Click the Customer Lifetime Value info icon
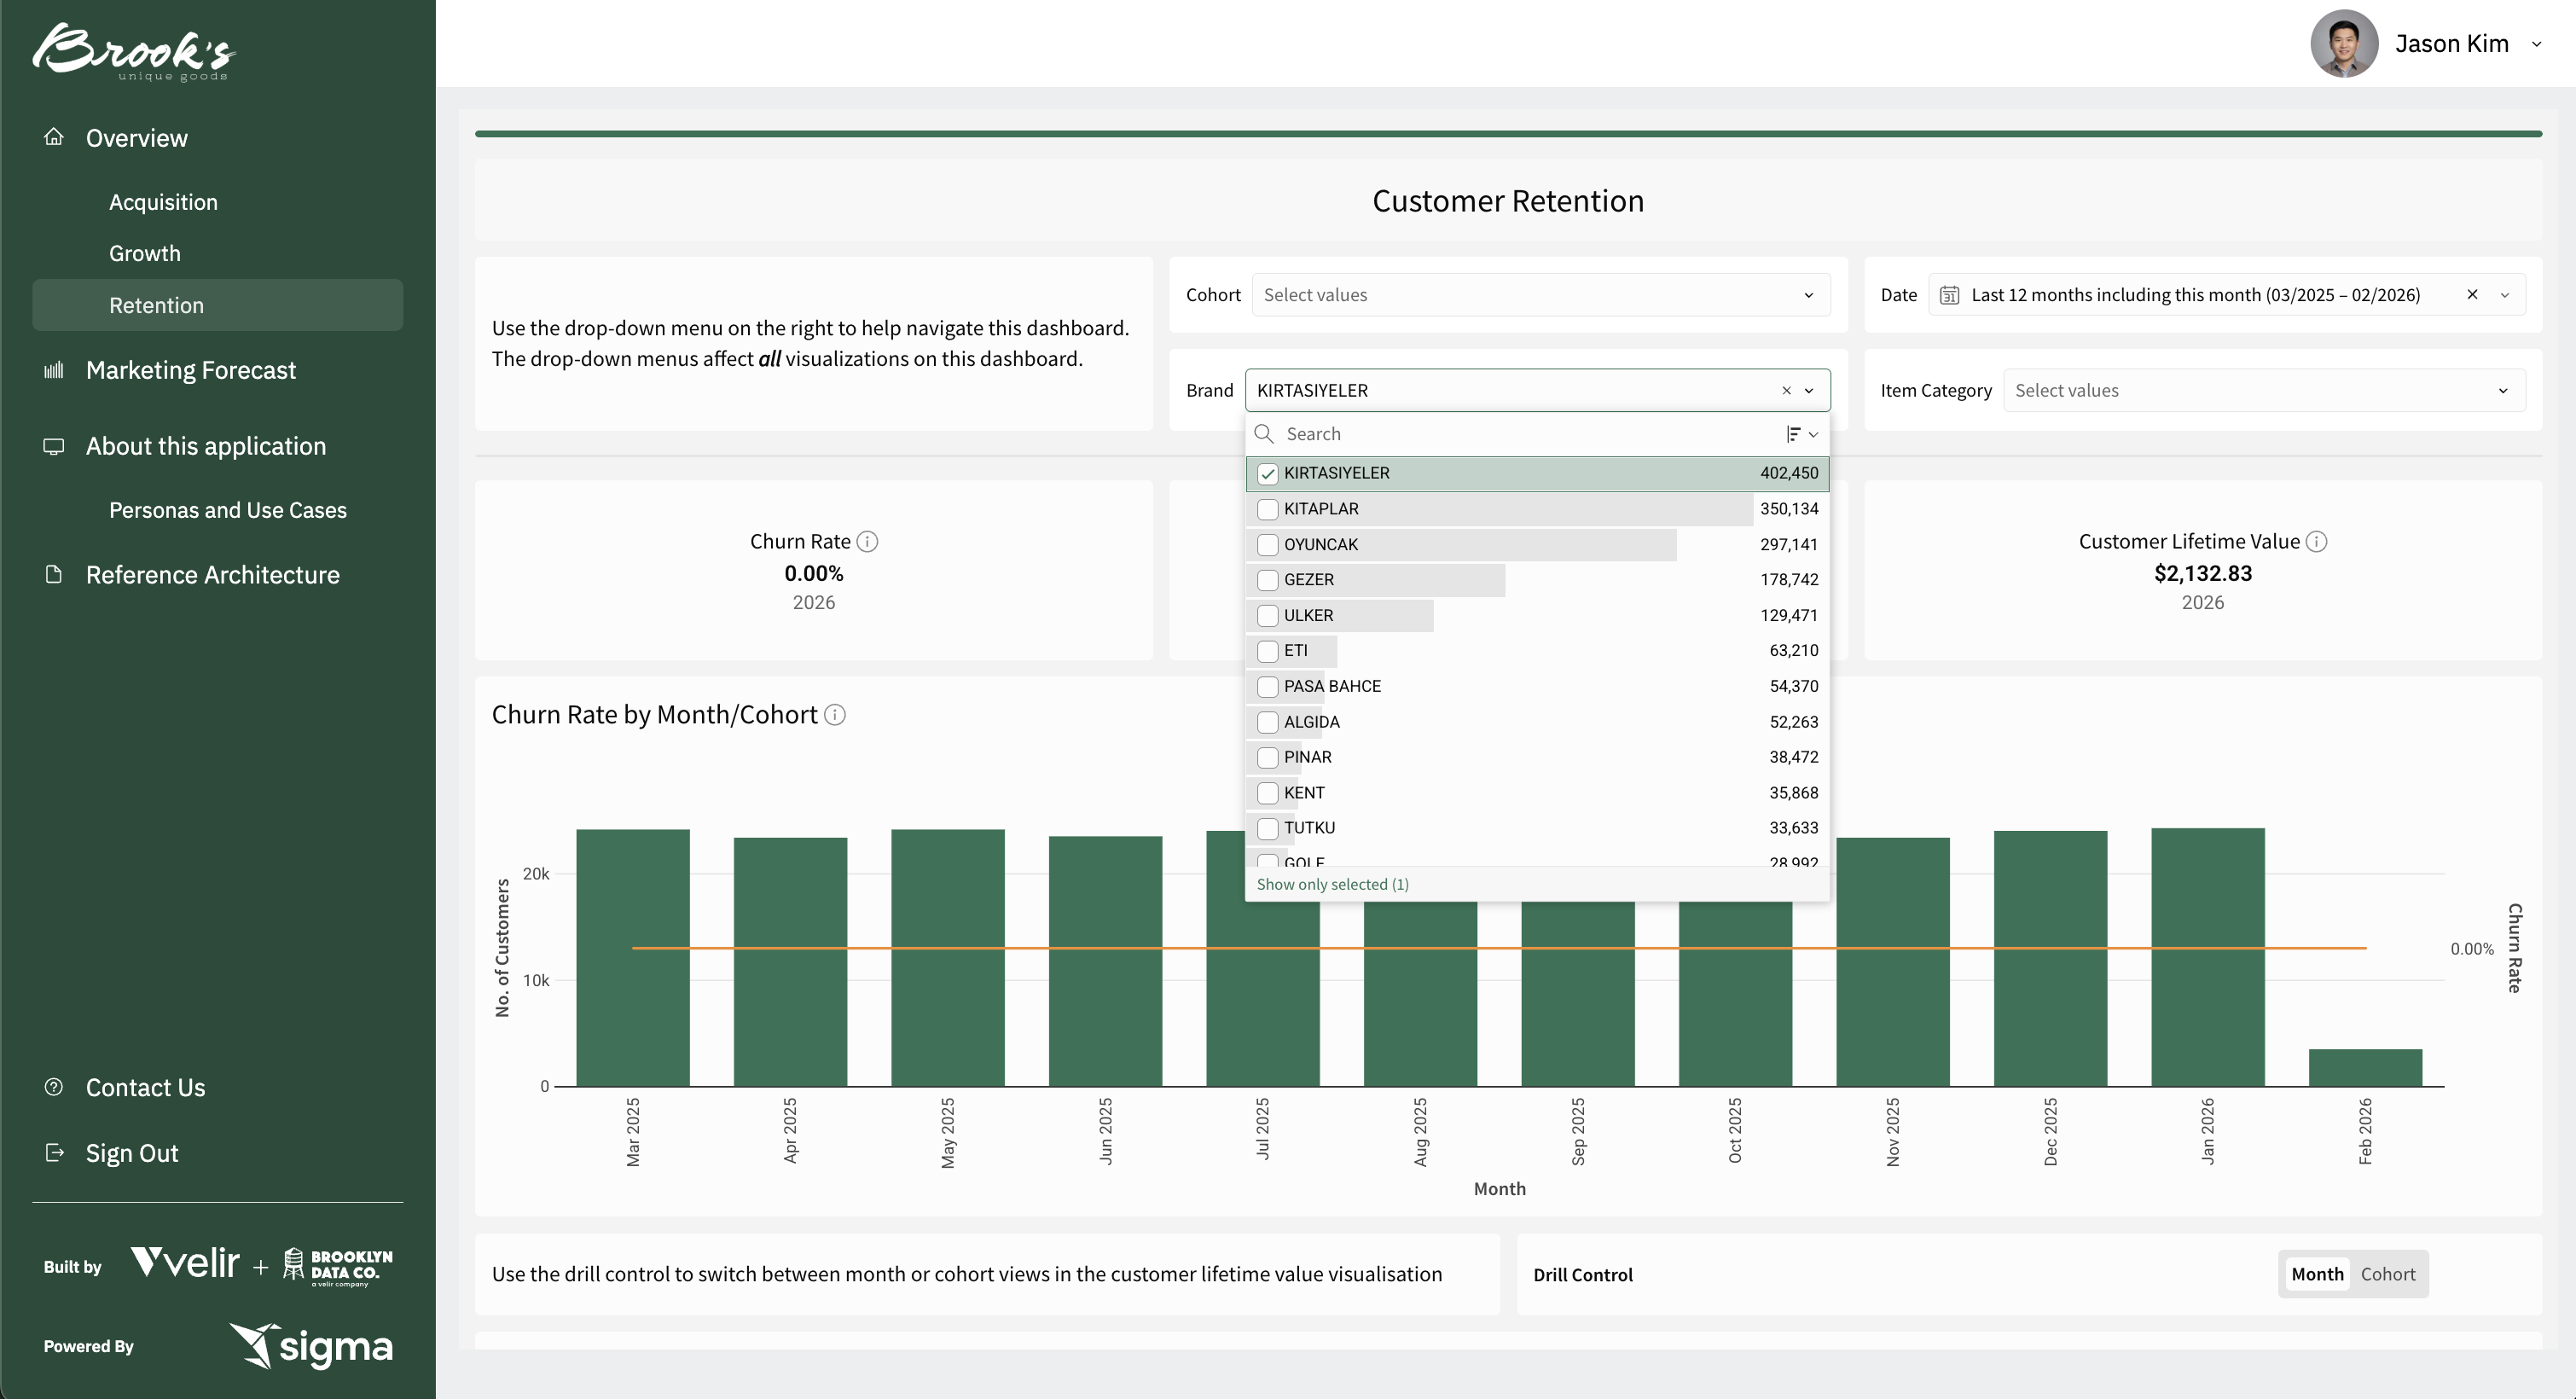 (x=2316, y=541)
